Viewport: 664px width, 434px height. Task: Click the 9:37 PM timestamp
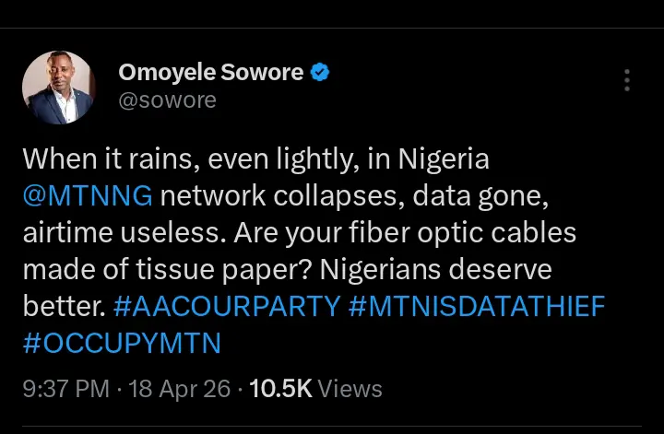pos(65,389)
